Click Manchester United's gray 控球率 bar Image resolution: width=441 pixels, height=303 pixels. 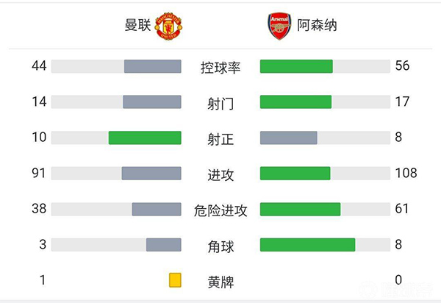[x=152, y=66]
